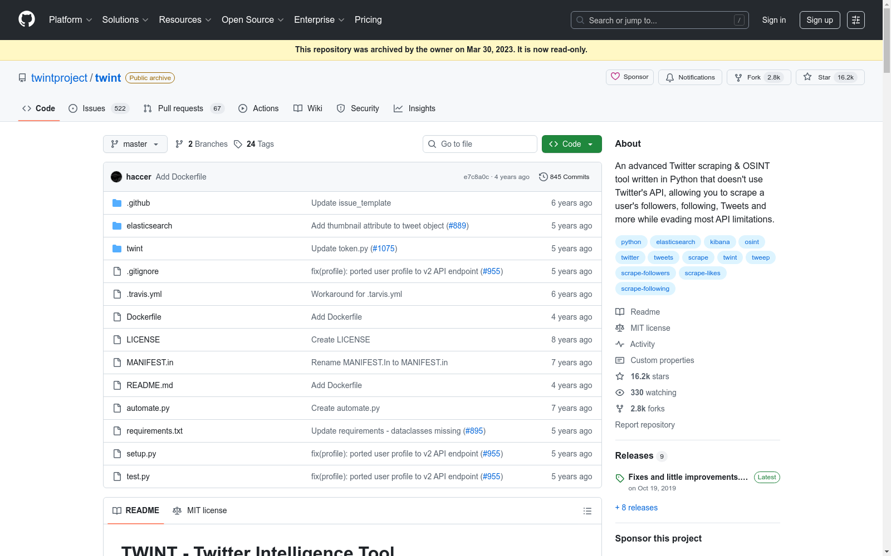Click the Sponsor heart button
This screenshot has height=556, width=891.
click(630, 77)
